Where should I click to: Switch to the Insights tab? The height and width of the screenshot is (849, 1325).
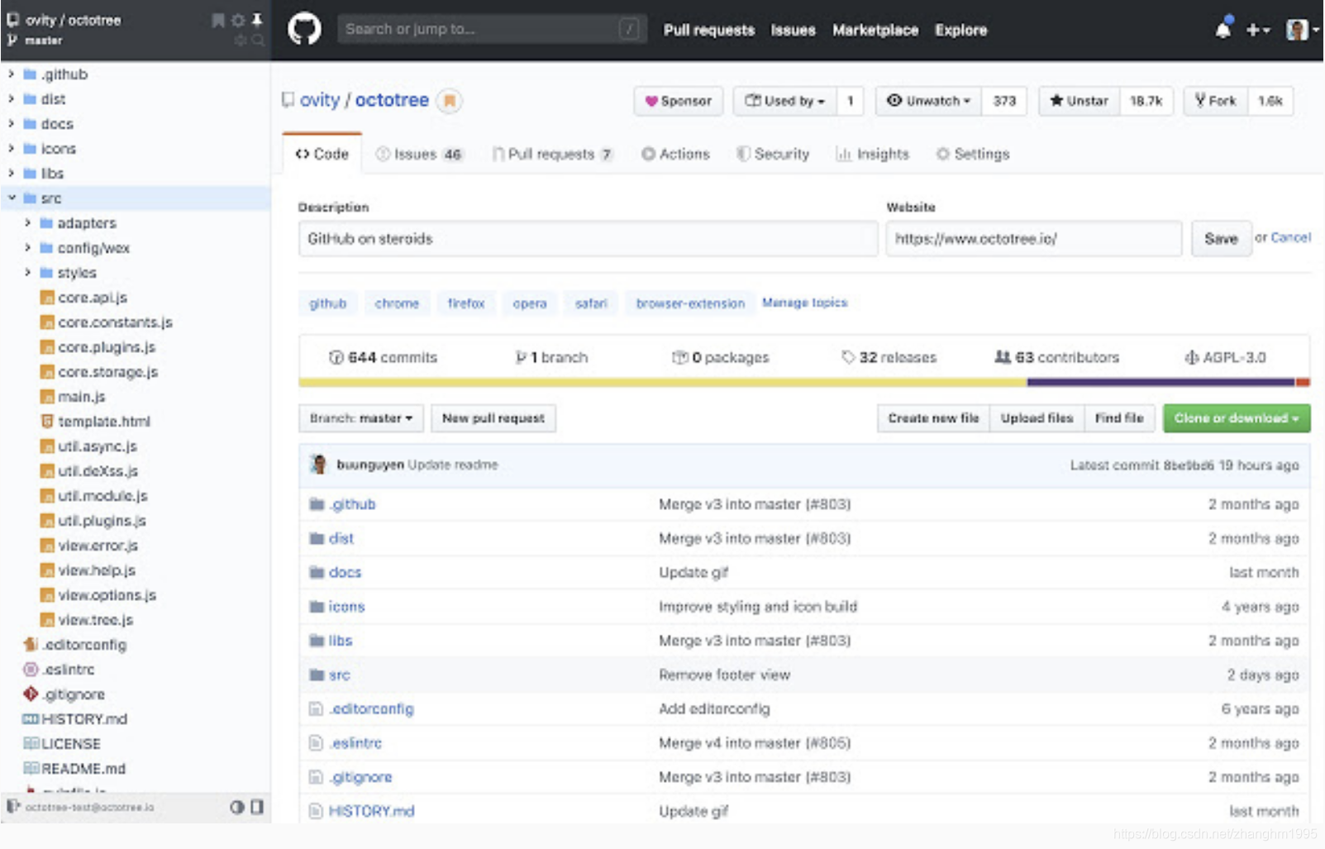tap(872, 154)
